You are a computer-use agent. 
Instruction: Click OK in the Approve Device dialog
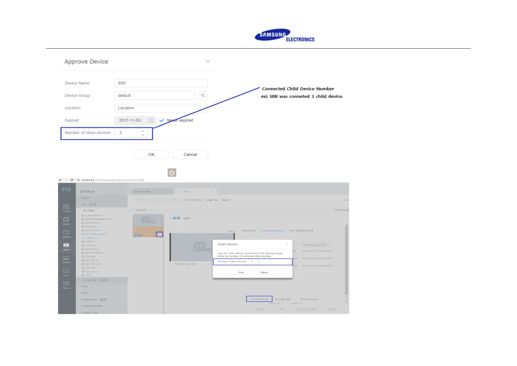tap(151, 155)
